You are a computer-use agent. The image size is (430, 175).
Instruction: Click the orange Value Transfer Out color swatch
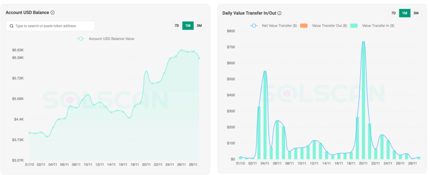304,26
